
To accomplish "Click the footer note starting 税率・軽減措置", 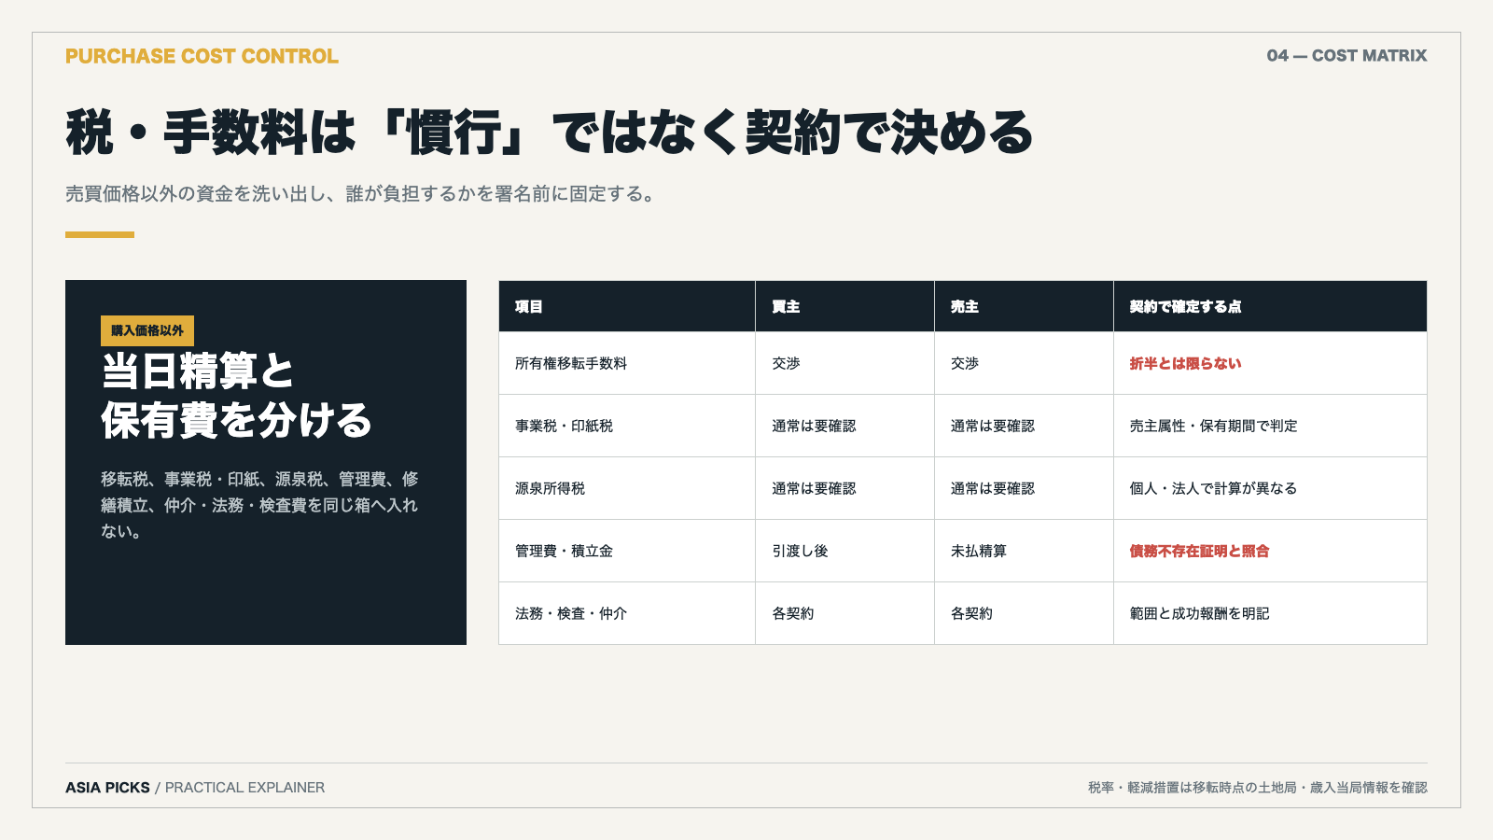I will click(1258, 788).
